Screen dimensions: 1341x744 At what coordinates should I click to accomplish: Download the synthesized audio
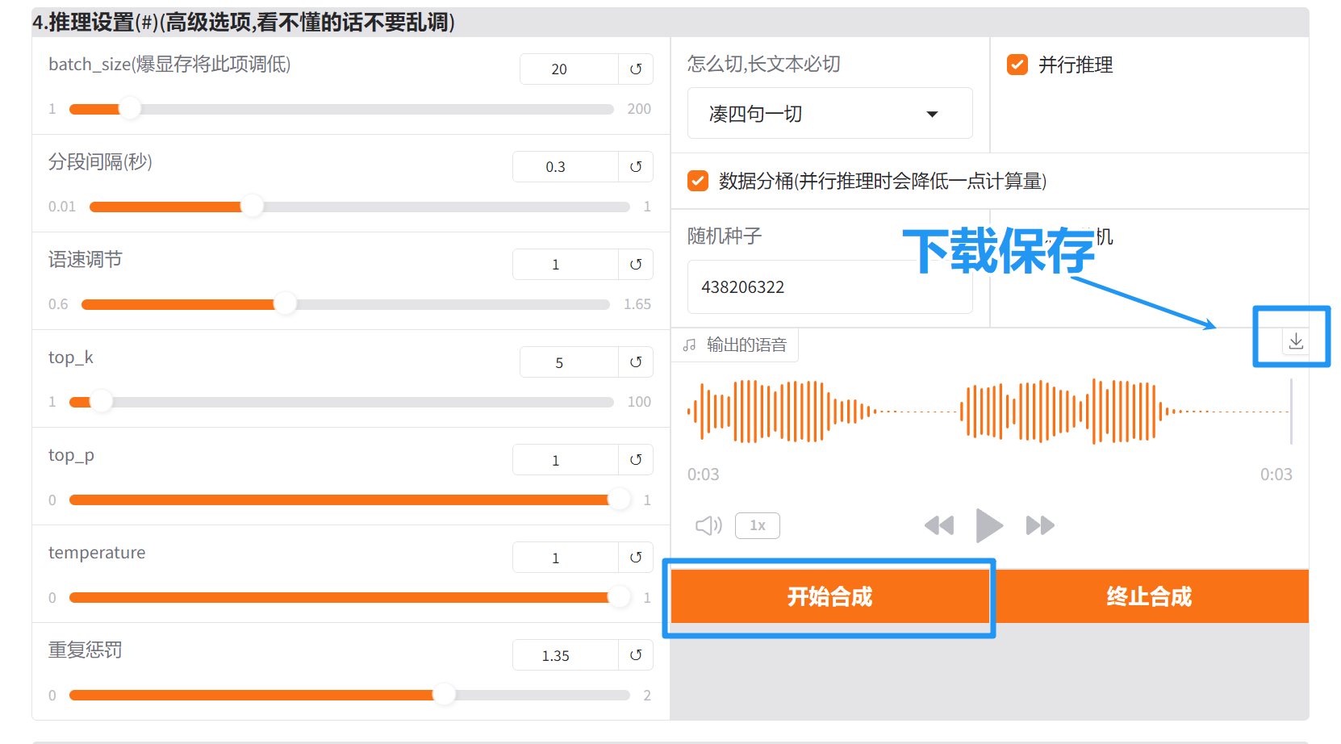tap(1295, 341)
